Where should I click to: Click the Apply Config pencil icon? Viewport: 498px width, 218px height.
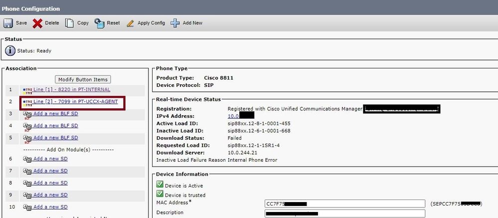pos(130,23)
